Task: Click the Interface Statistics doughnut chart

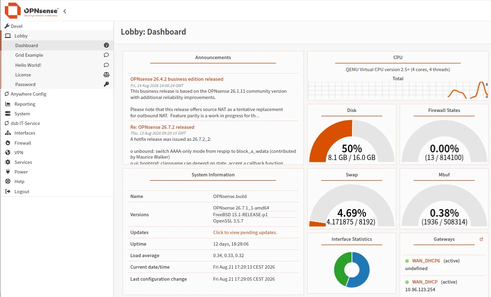Action: coord(352,270)
